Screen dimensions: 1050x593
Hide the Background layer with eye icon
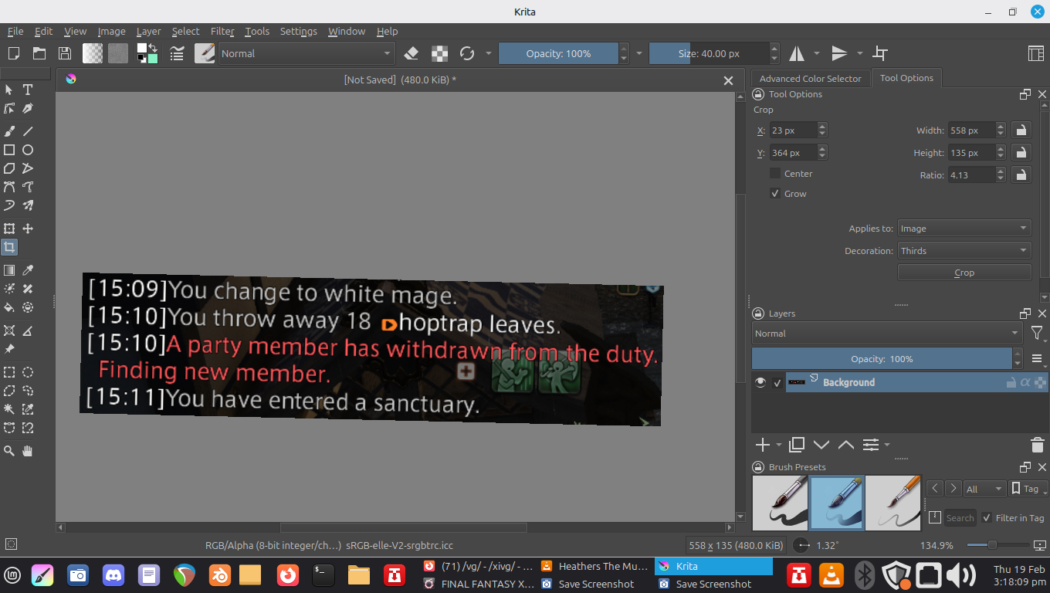click(x=760, y=382)
